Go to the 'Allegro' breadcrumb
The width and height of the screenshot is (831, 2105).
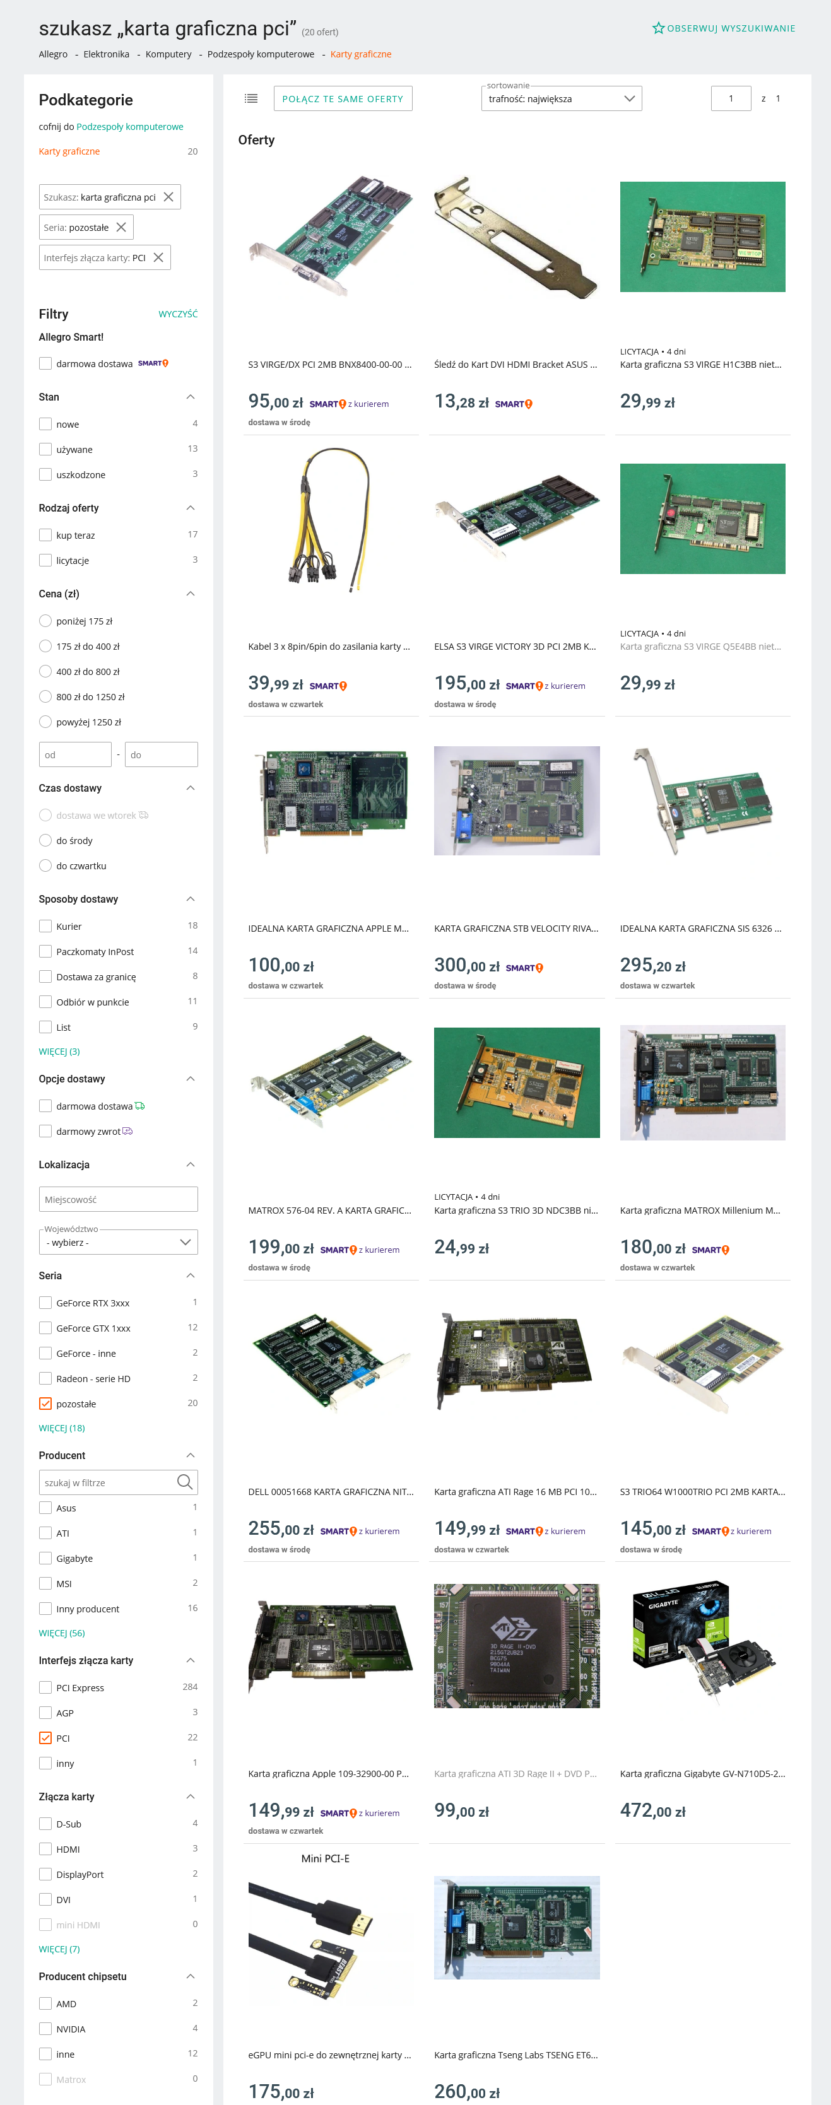pos(53,55)
